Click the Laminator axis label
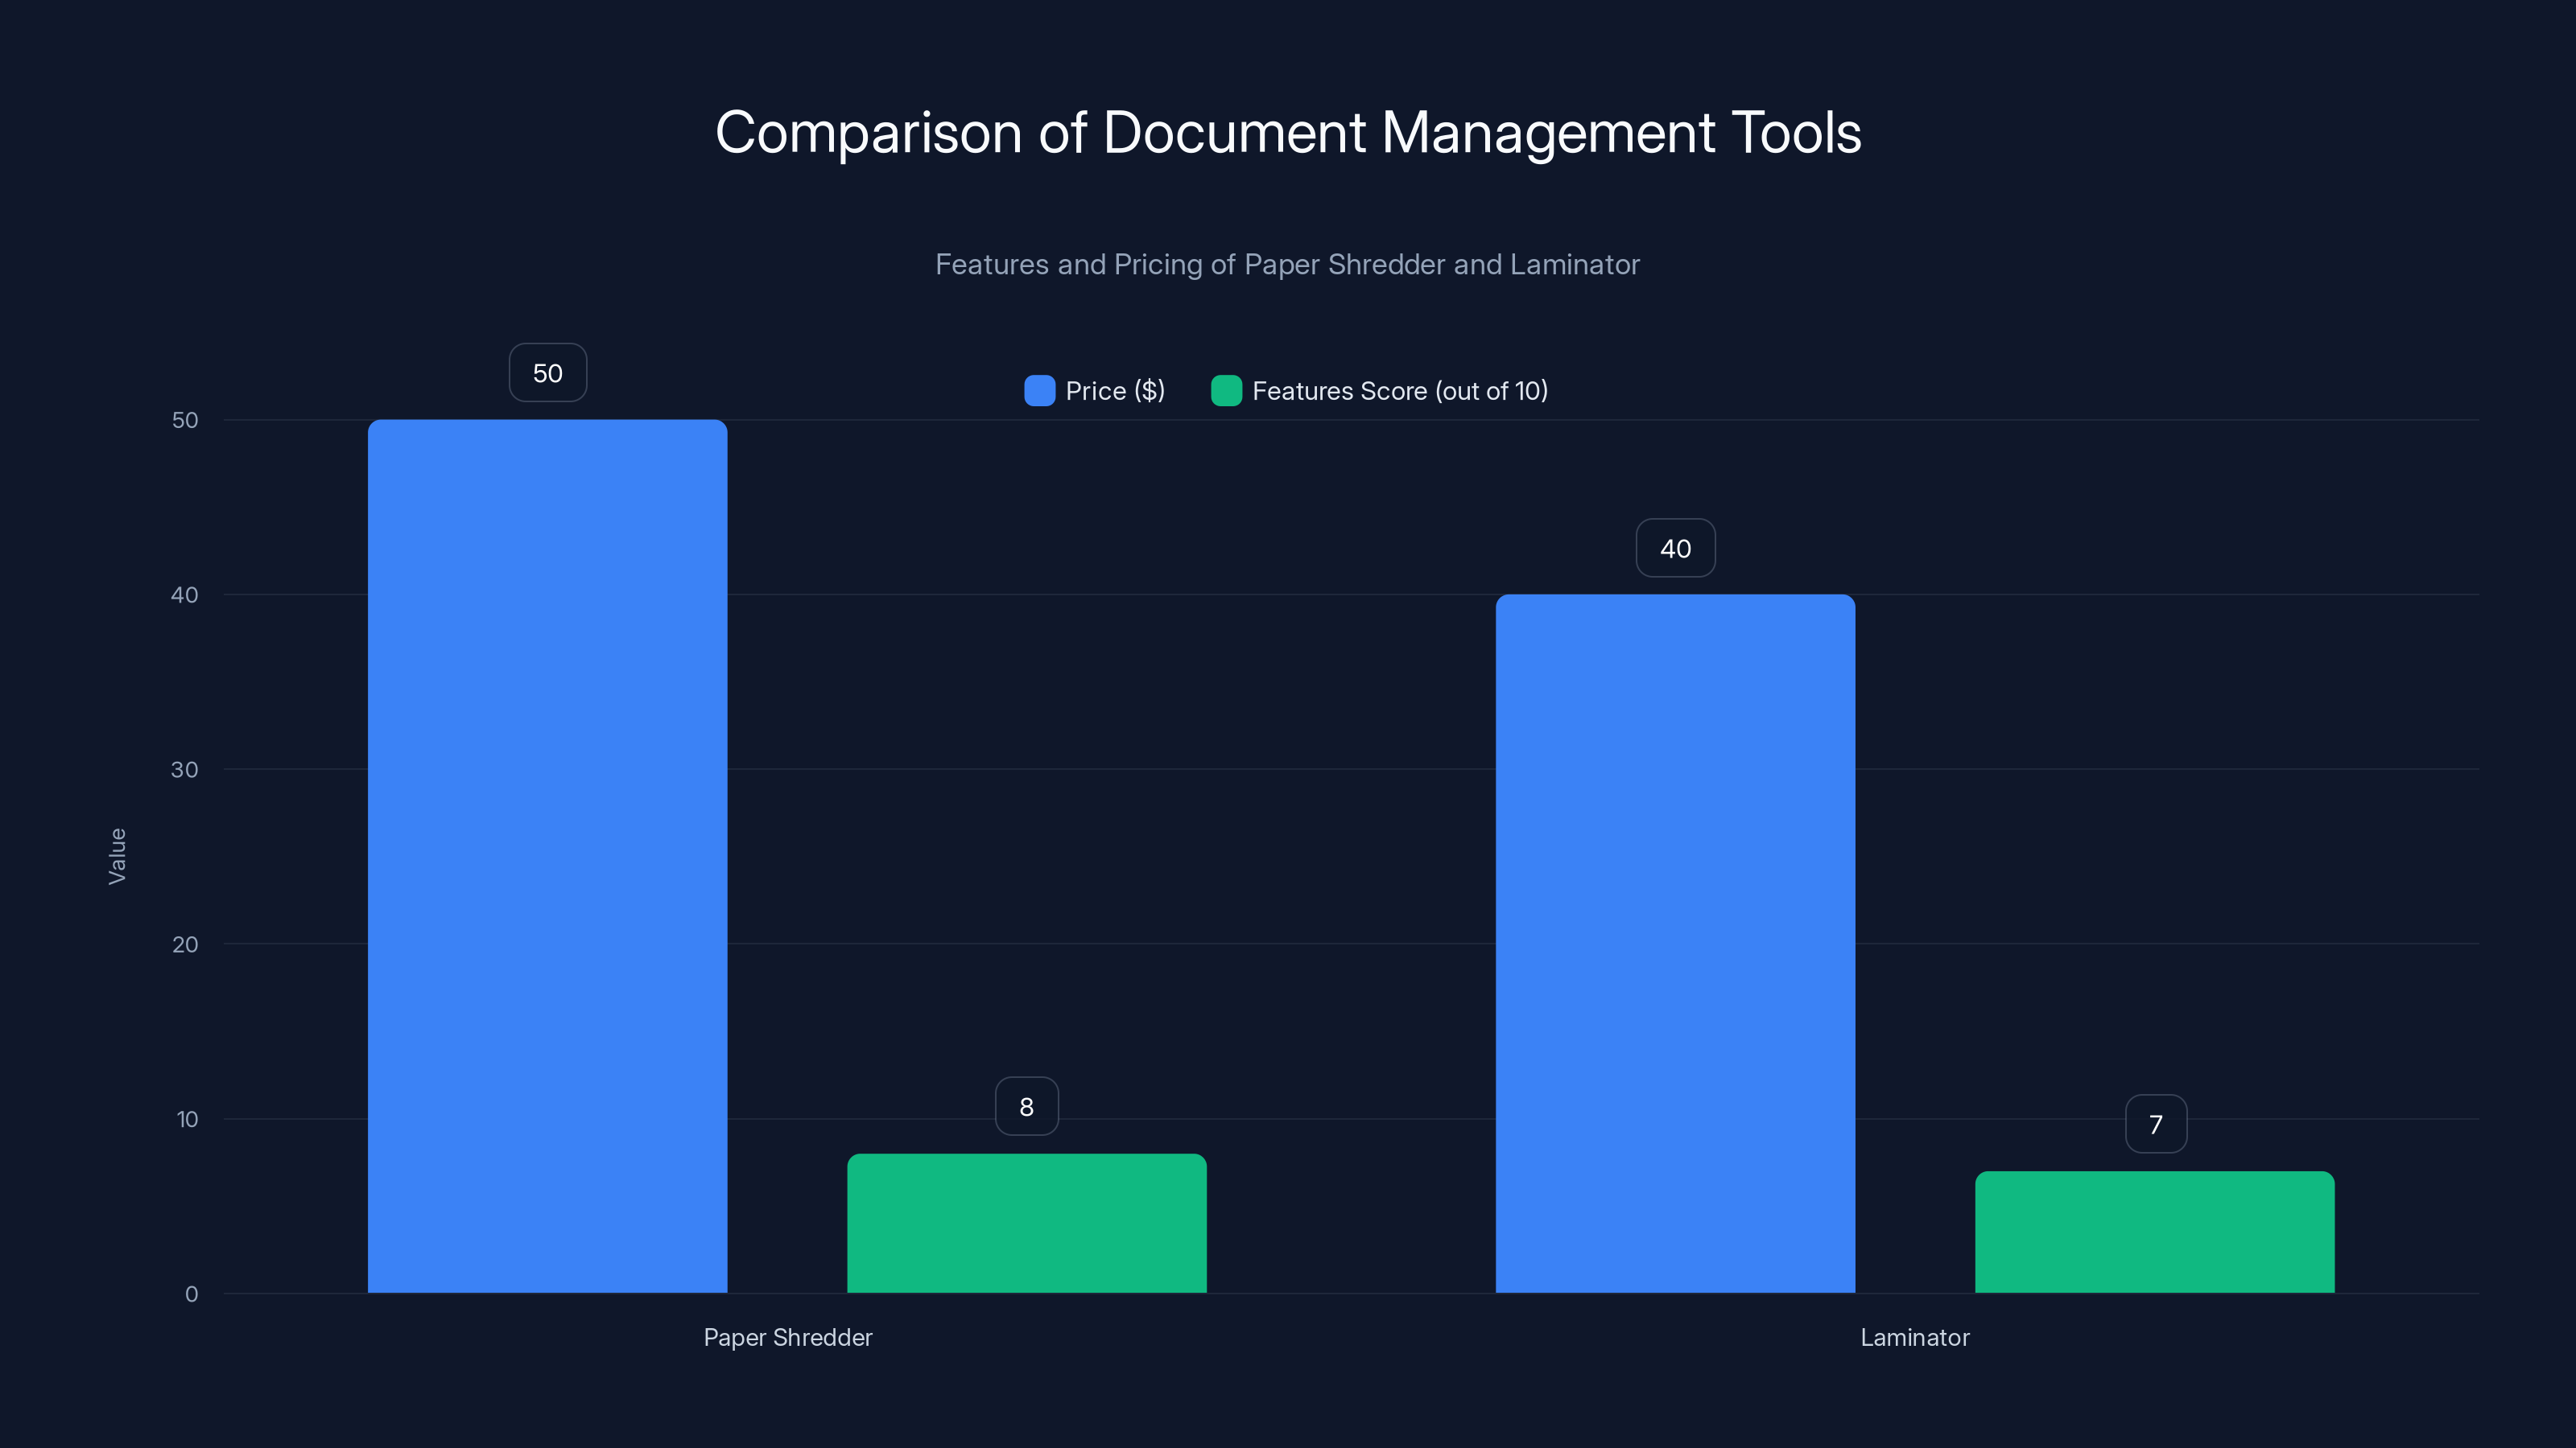 1915,1337
